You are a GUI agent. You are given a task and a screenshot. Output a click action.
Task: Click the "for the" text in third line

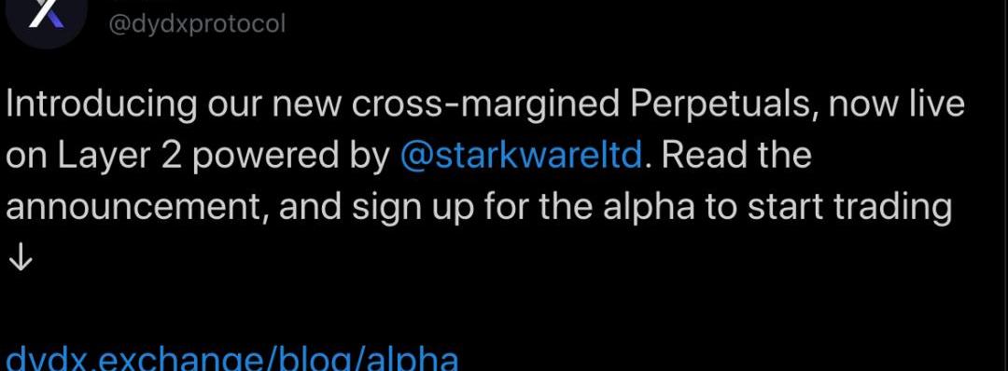(x=539, y=207)
